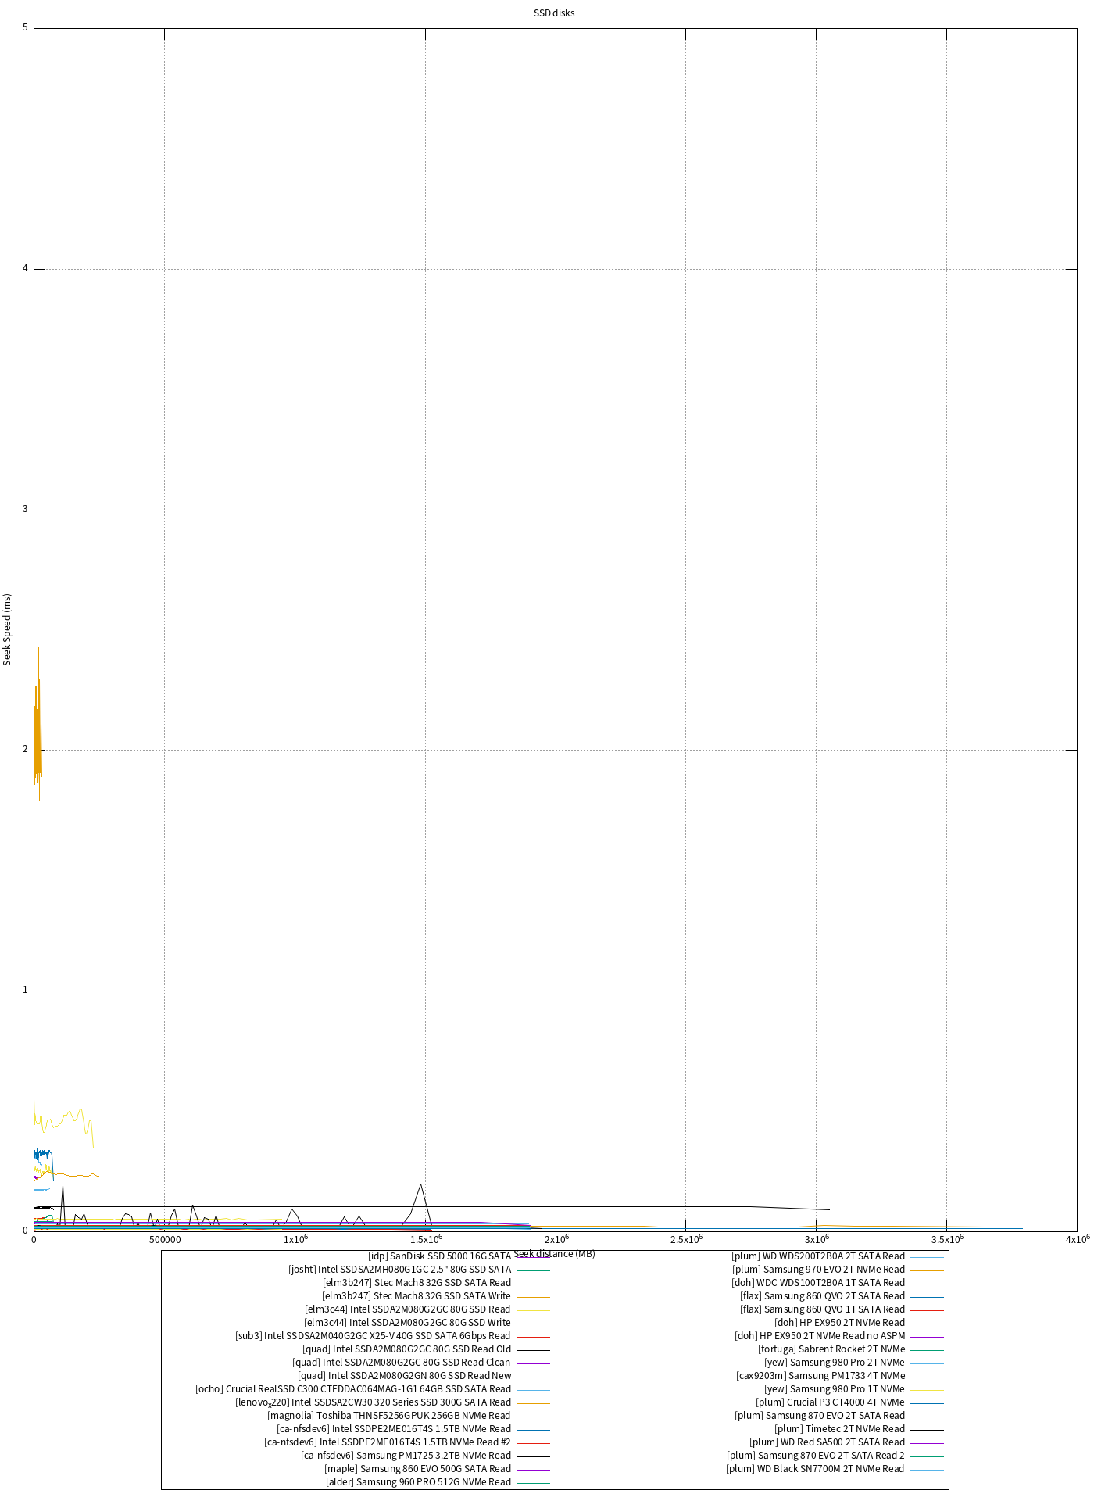Click '[doh] WDC WDS100T2B0A 1T SATA Read'
The width and height of the screenshot is (1094, 1501).
(818, 1283)
